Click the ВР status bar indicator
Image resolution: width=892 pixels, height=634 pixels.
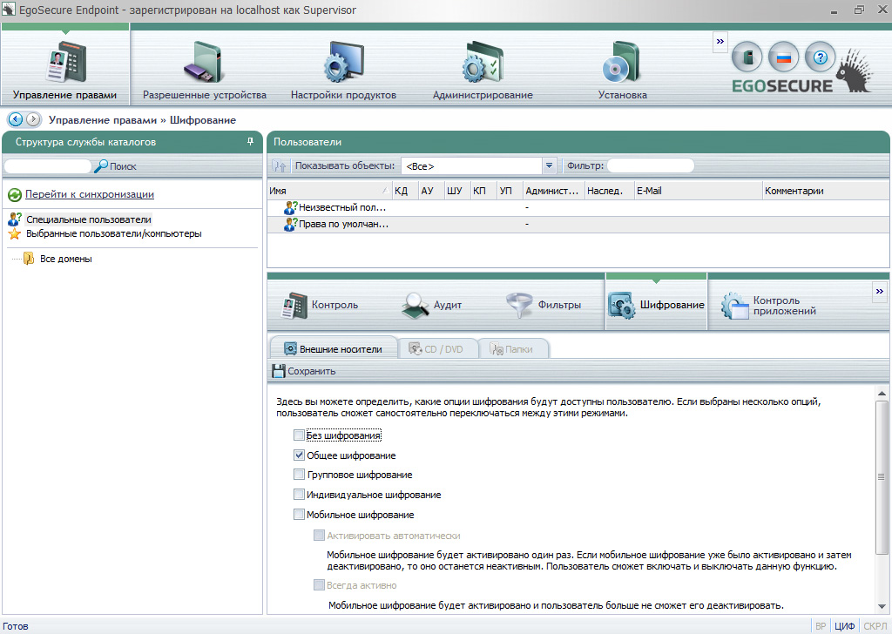tap(821, 626)
